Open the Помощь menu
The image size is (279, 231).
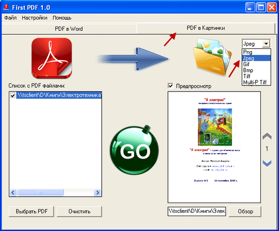point(62,18)
